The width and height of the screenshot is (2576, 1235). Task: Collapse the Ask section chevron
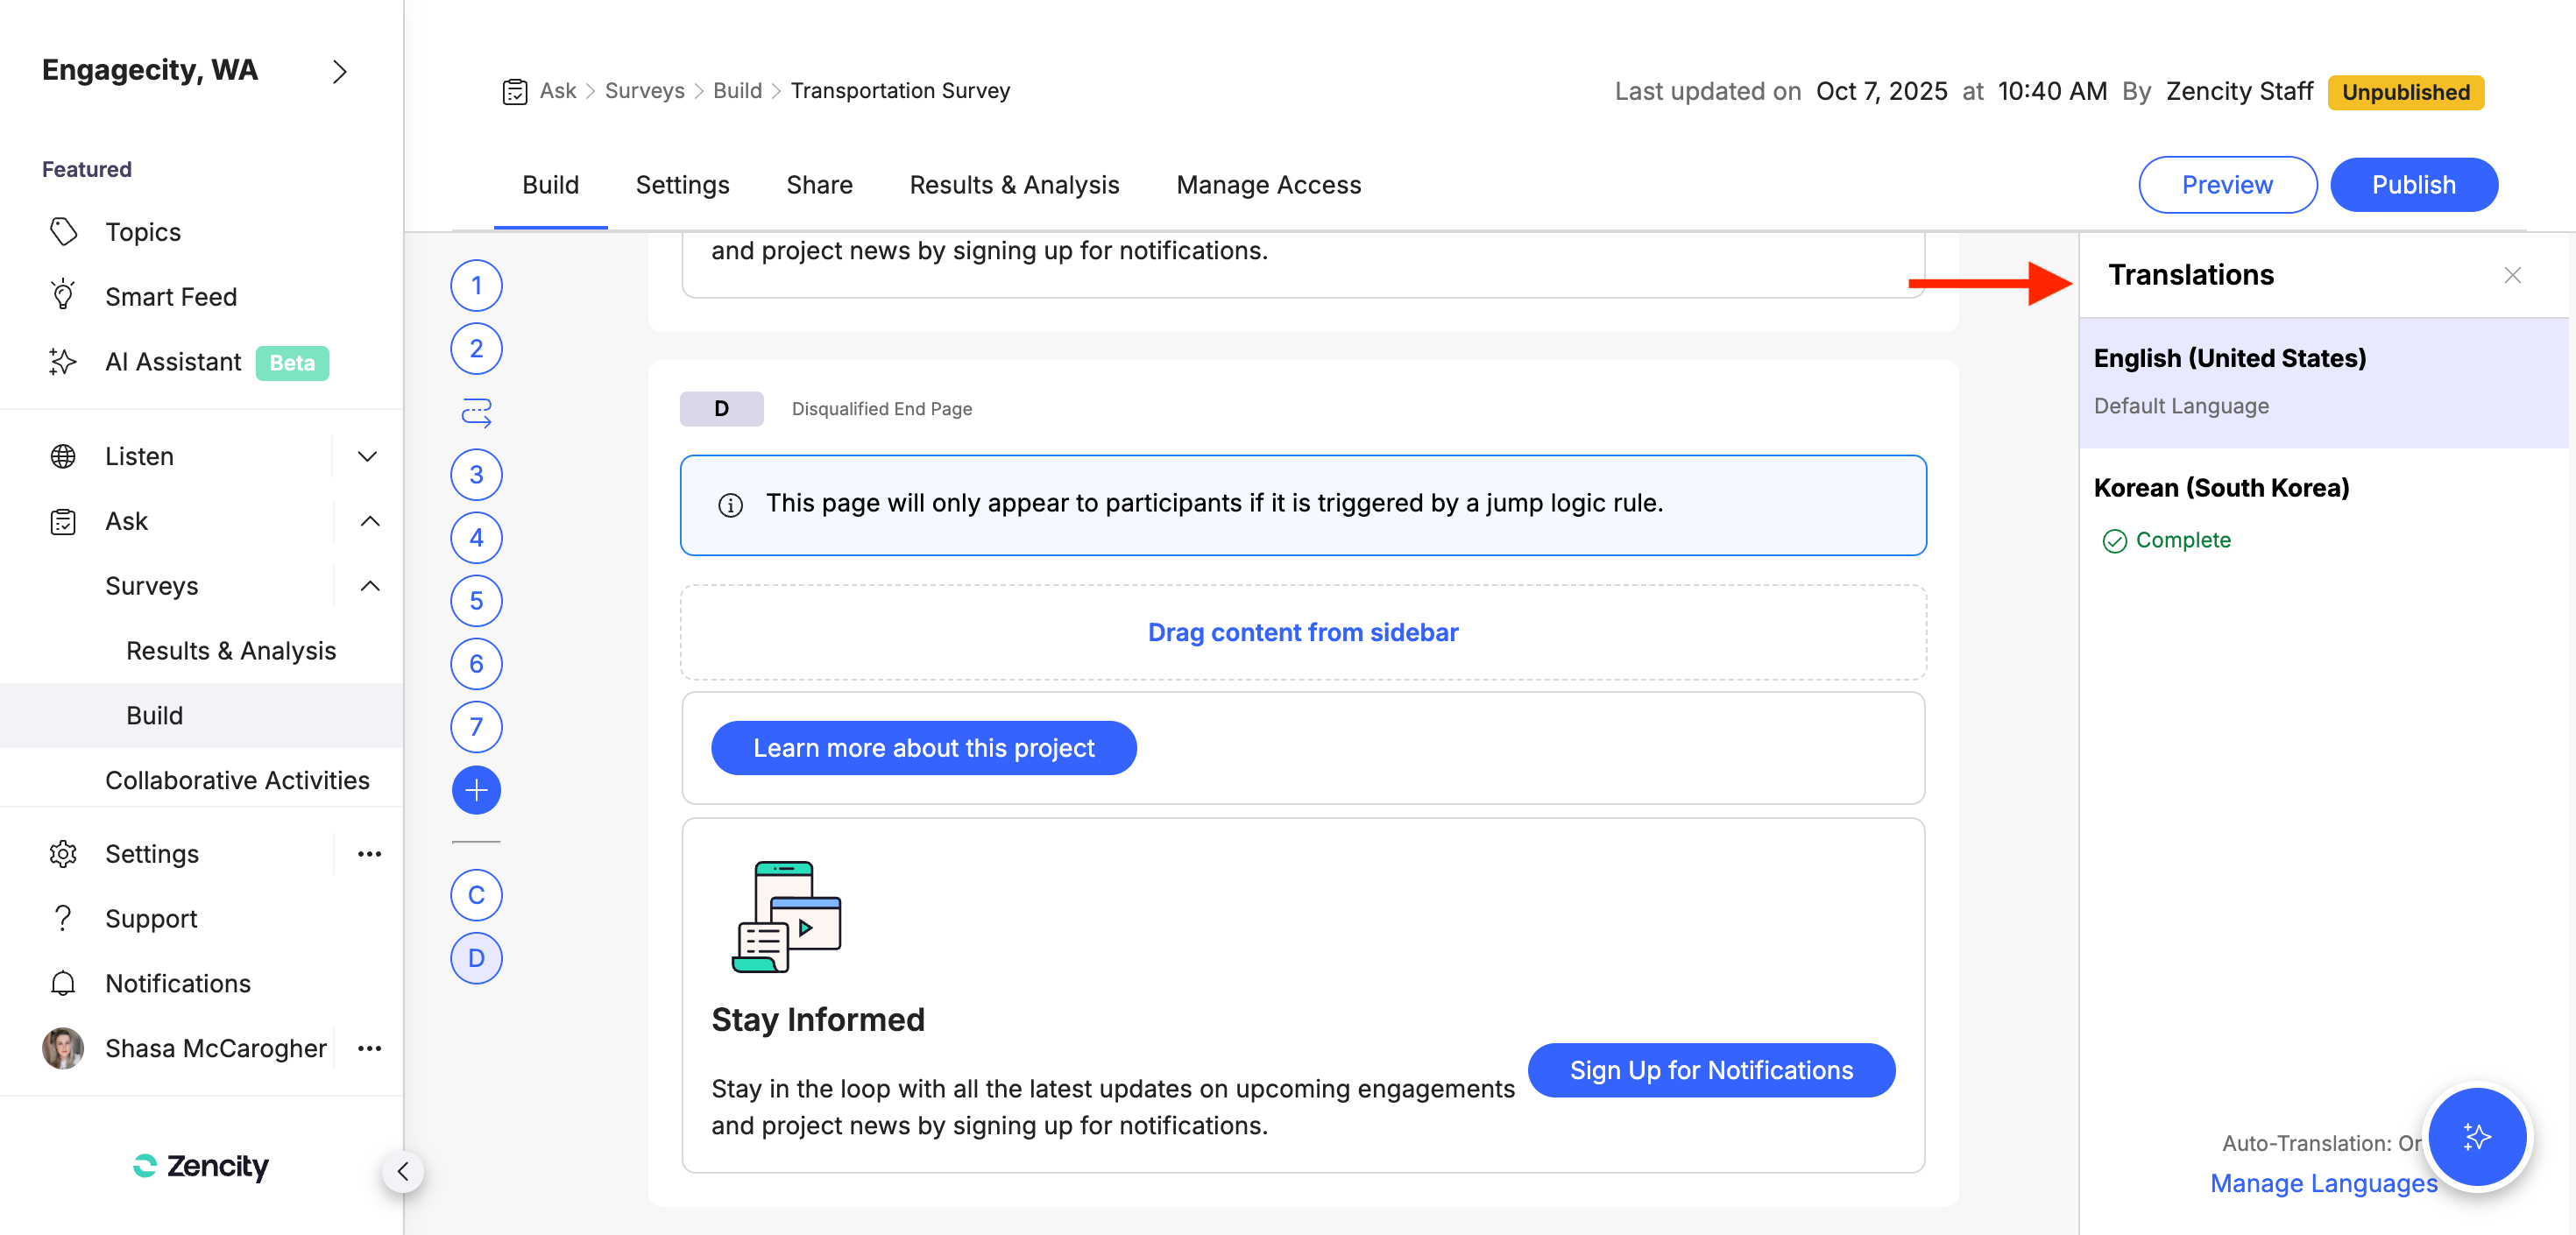[x=369, y=521]
